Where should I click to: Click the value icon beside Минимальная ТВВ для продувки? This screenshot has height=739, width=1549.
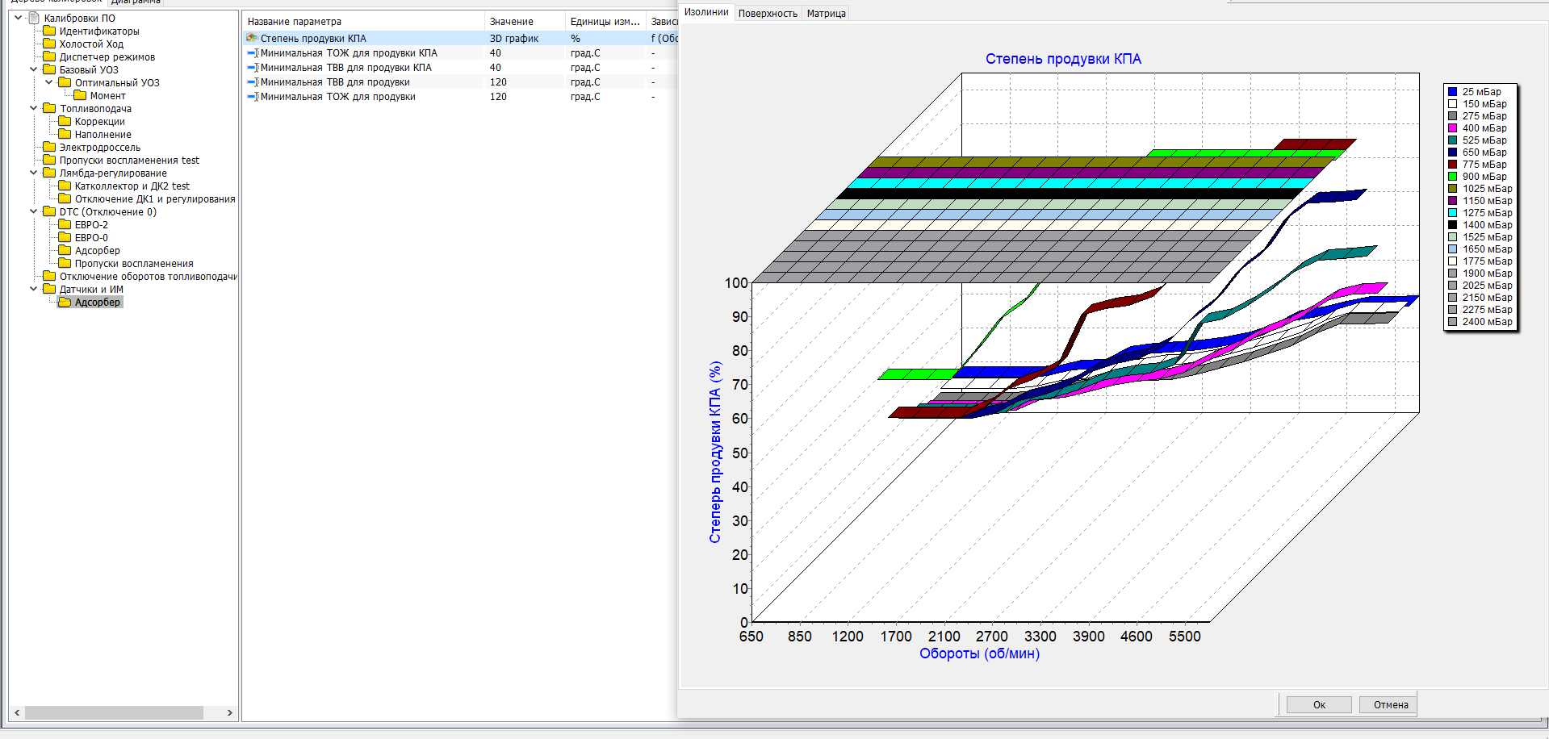[253, 82]
